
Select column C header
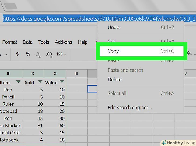33,73
